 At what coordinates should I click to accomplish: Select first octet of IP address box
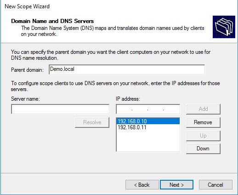[124, 109]
